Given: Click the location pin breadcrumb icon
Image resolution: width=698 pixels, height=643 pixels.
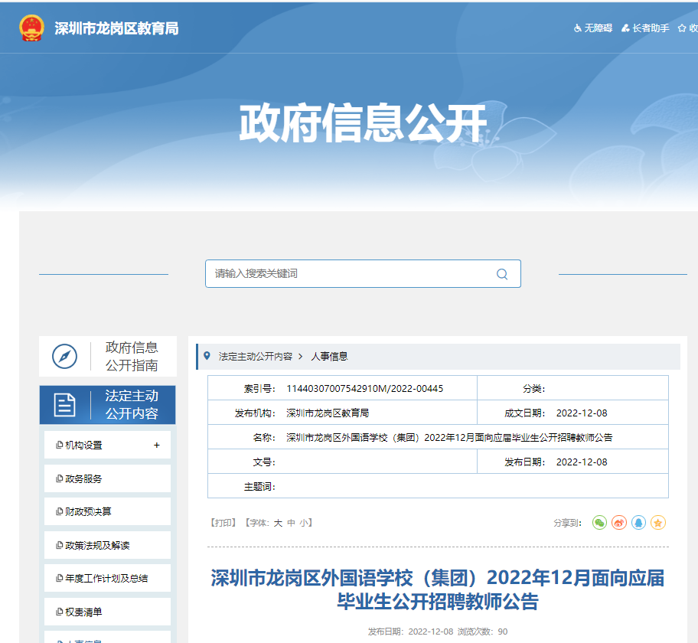Looking at the screenshot, I should [x=207, y=356].
